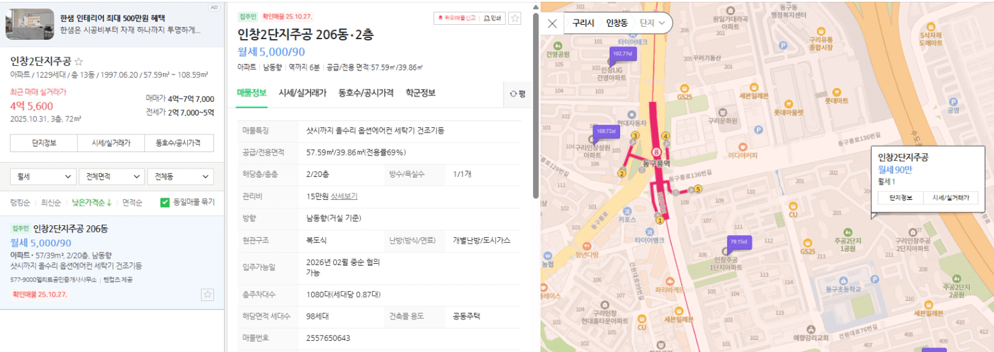Click 577-9000엘리트공인중개사사무소 agency name
This screenshot has width=994, height=352.
point(54,280)
